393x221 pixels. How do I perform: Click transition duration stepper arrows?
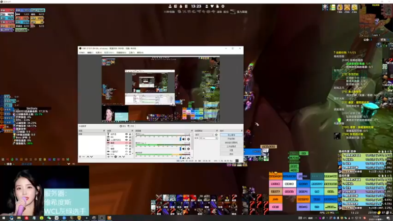[217, 138]
